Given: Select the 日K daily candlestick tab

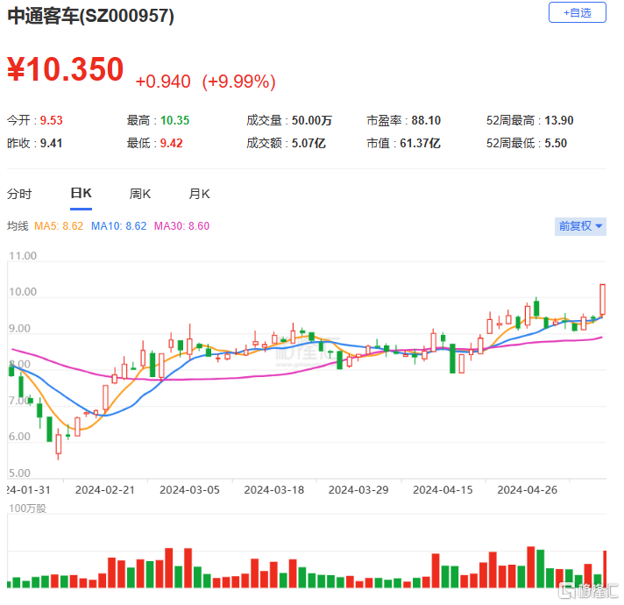Looking at the screenshot, I should [x=81, y=194].
